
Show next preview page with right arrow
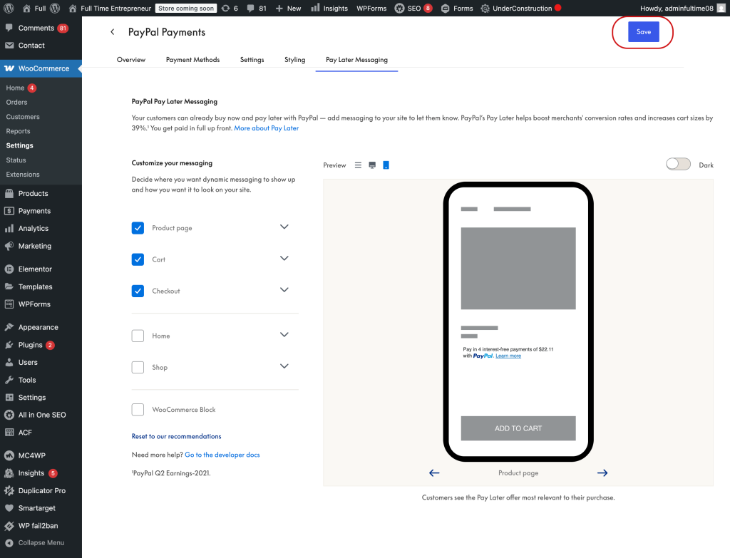point(602,472)
